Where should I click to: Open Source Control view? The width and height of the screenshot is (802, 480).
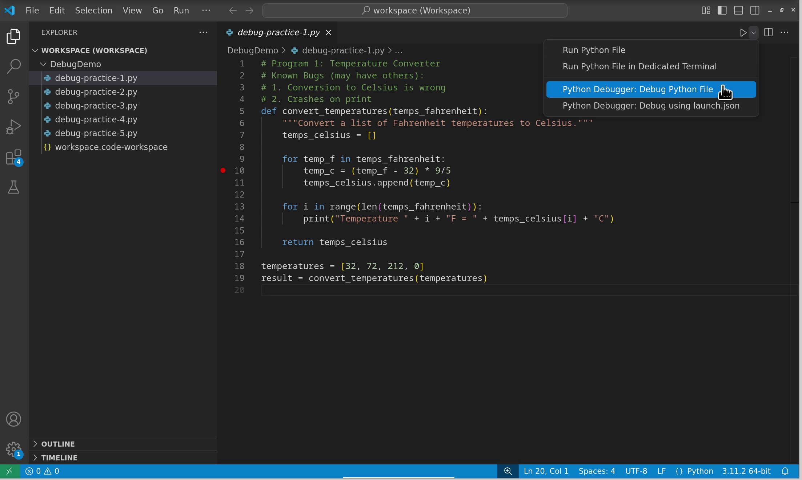coord(13,97)
